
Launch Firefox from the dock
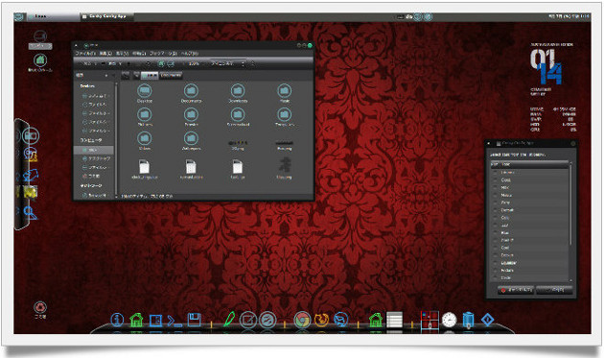[321, 321]
